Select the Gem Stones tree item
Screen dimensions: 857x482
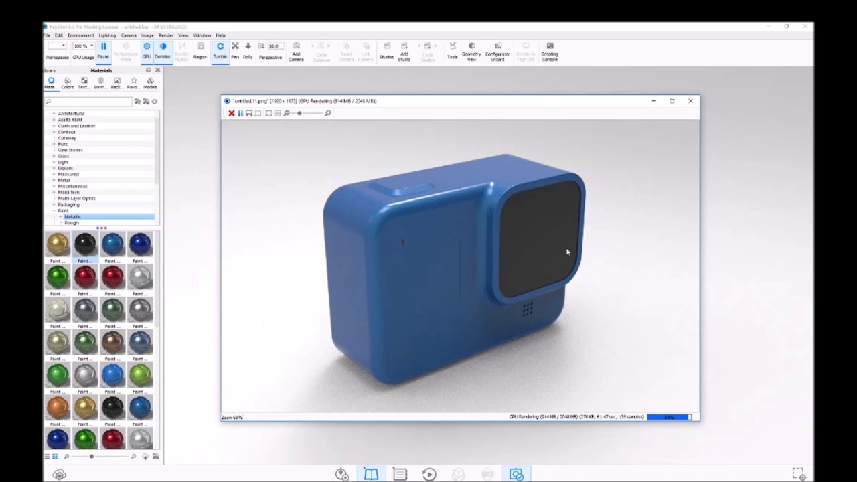tap(70, 150)
